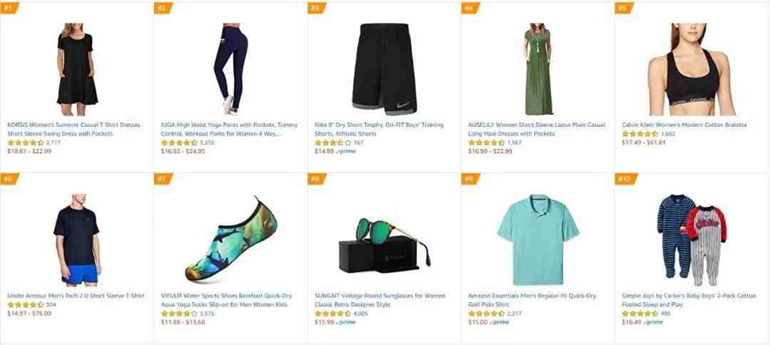Screen dimensions: 770x345
Task: Click the Calvin Klein black bralette photo
Action: coord(692,68)
